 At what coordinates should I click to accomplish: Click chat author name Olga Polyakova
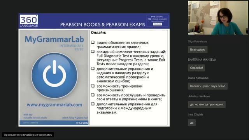coord(197,42)
